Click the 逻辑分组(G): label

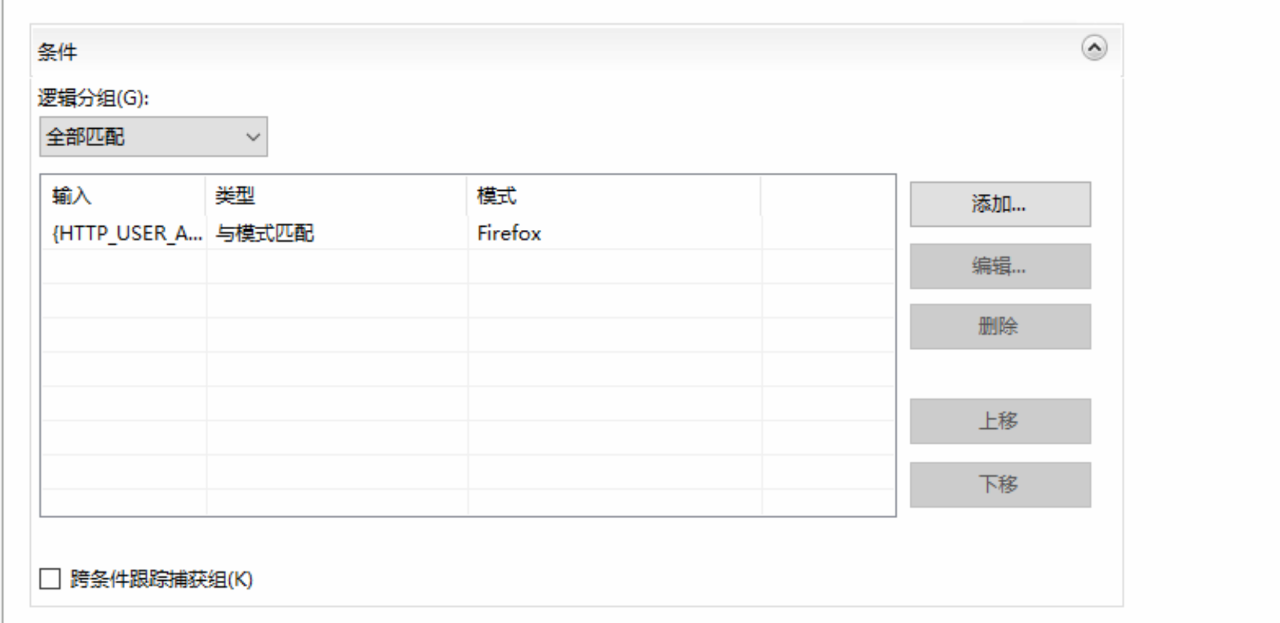[93, 98]
